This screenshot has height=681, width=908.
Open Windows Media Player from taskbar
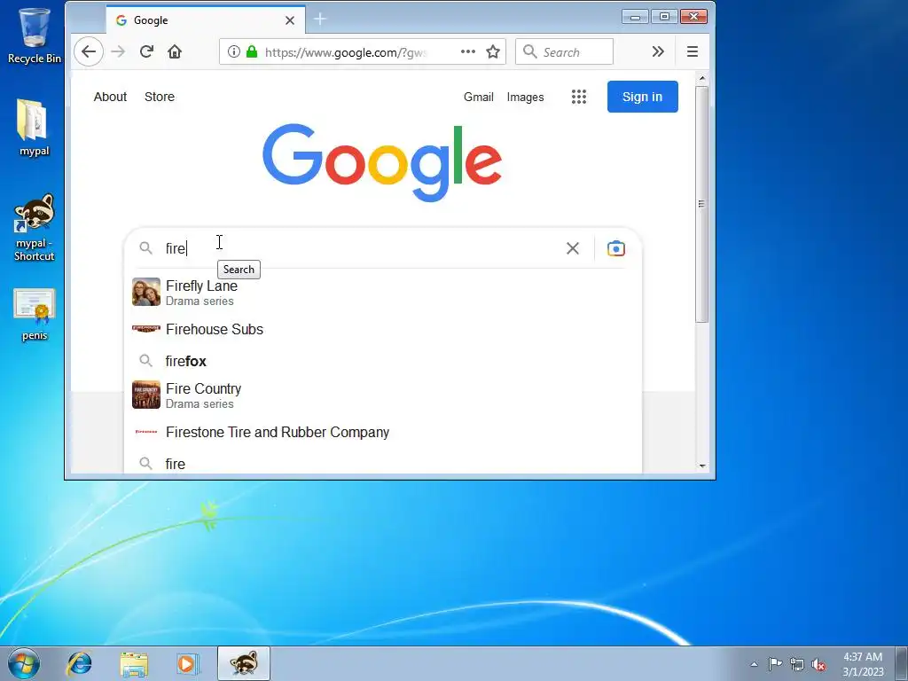188,663
